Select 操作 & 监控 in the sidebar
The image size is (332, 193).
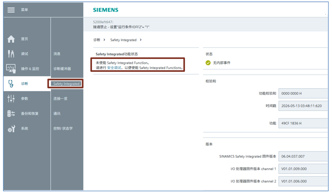[x=30, y=69]
